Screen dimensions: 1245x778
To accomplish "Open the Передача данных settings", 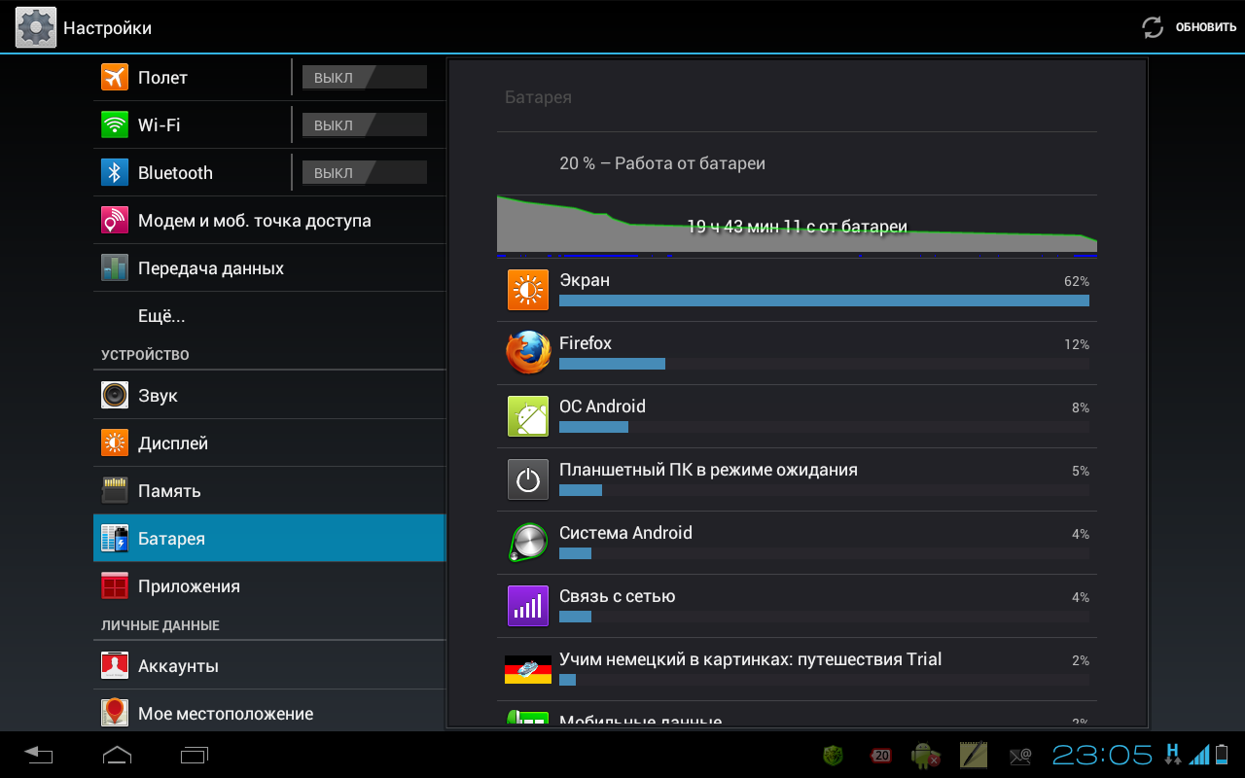I will pos(269,267).
